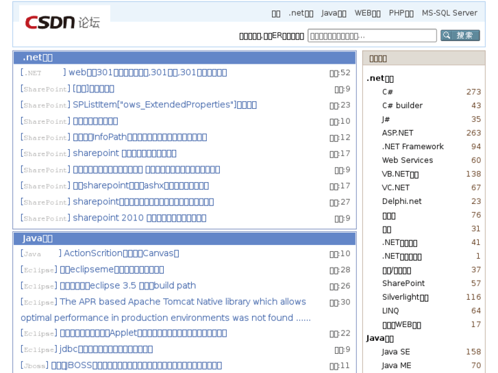This screenshot has width=498, height=373.
Task: Select C# in the sidebar
Action: tap(388, 92)
